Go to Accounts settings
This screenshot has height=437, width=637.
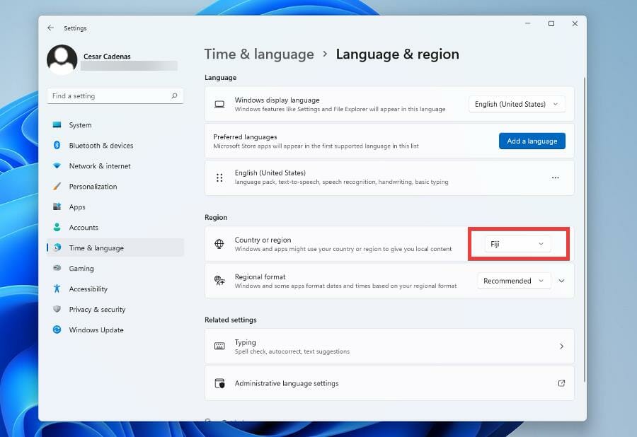tap(115, 227)
